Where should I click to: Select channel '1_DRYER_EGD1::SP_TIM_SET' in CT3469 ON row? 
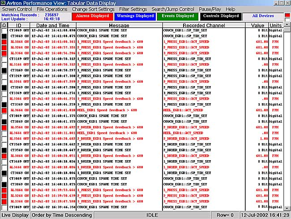click(187, 173)
